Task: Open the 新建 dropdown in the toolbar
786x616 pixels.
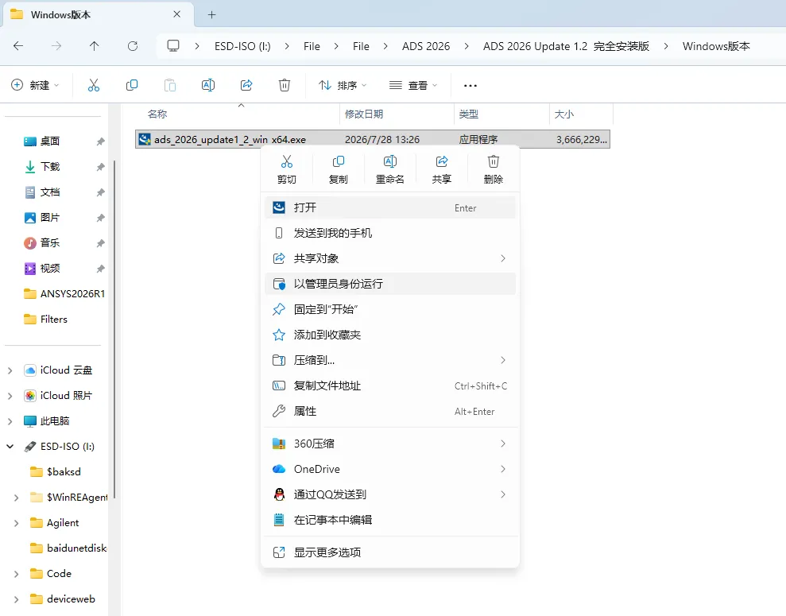Action: pyautogui.click(x=35, y=85)
